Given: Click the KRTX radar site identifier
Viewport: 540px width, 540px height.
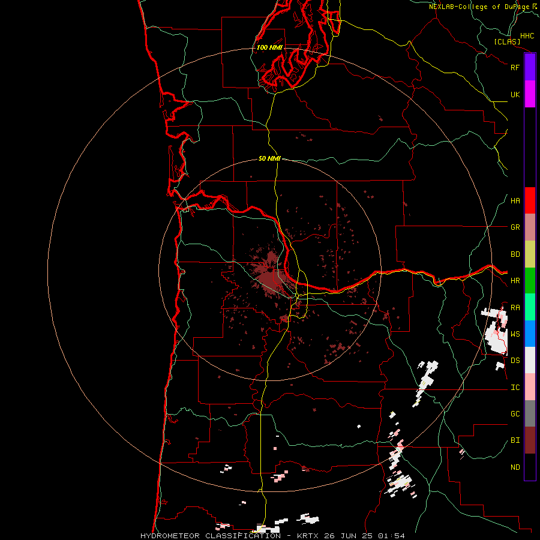Looking at the screenshot, I should (308, 536).
